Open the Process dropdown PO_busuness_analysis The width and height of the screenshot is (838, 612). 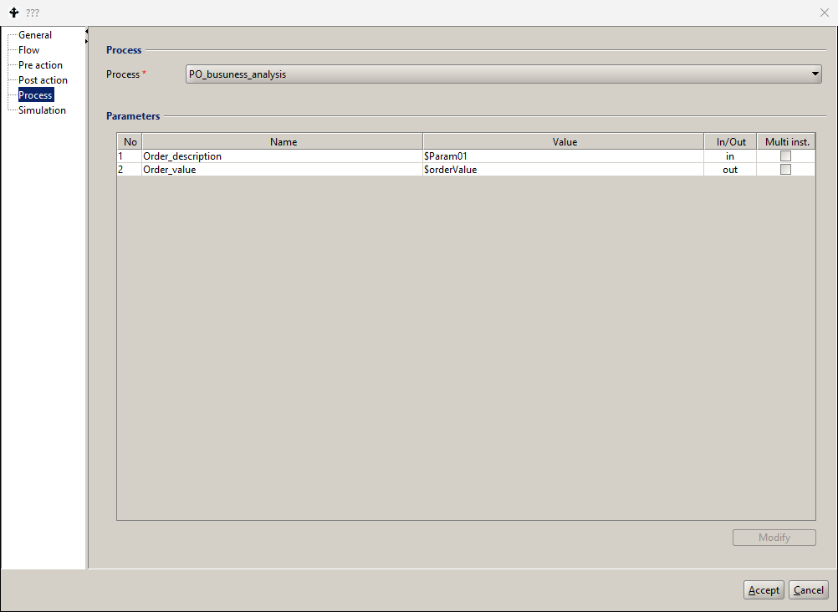pos(503,74)
